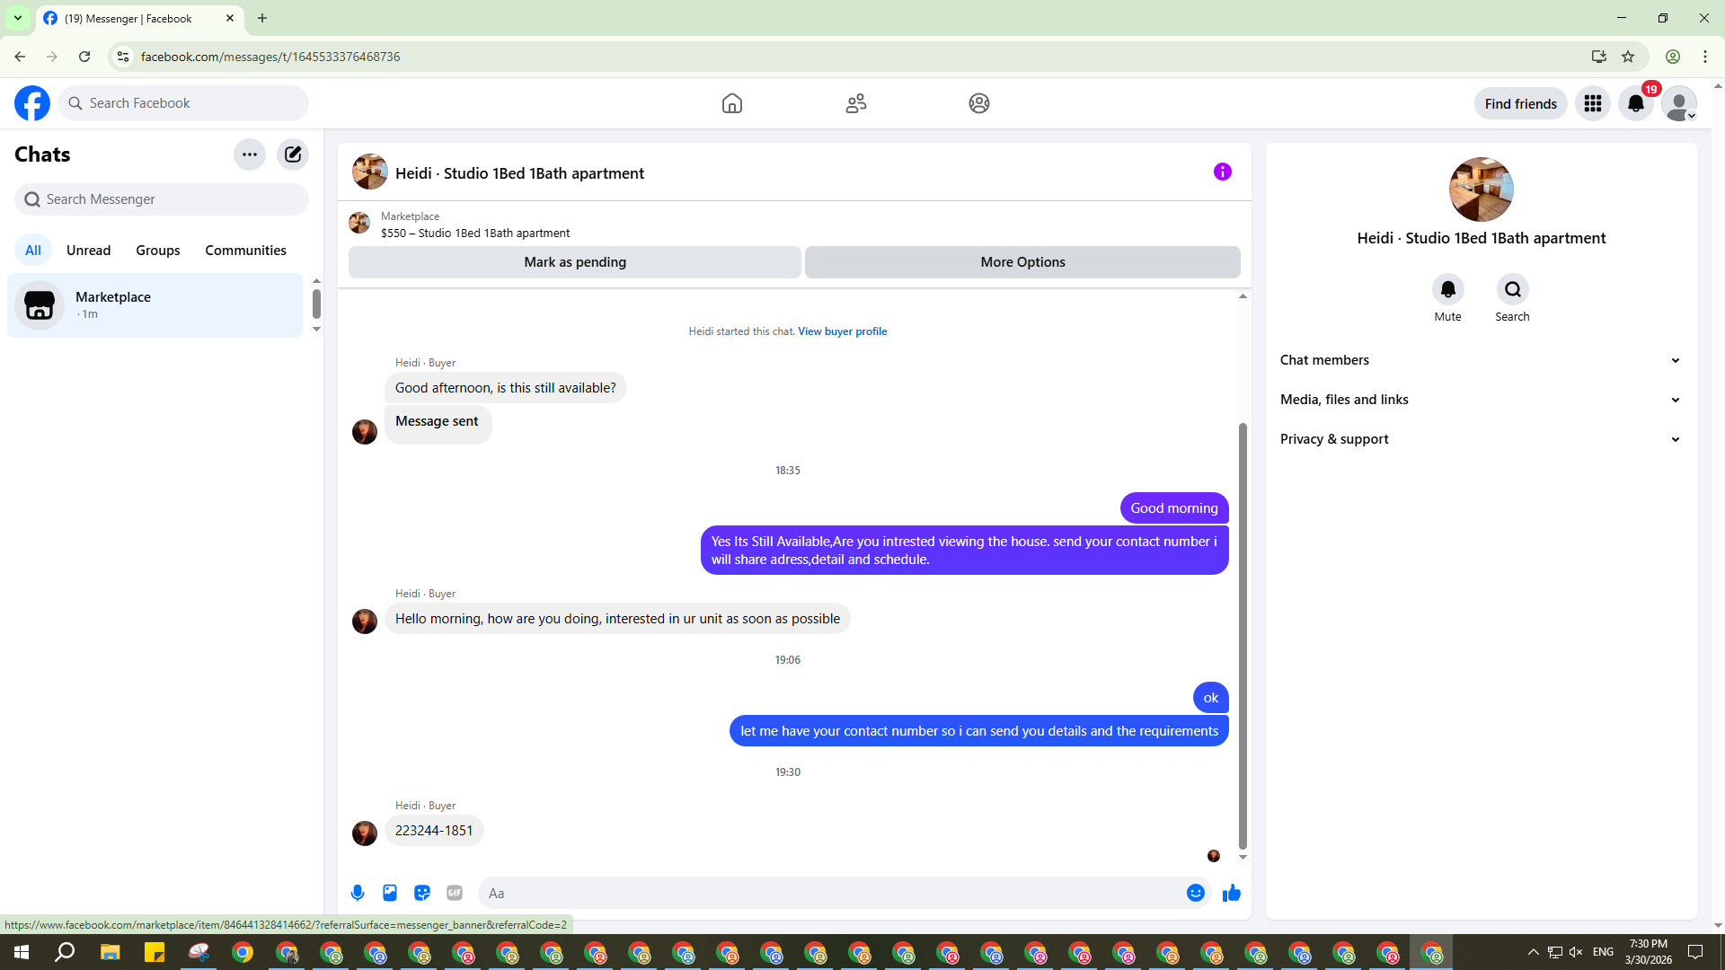Start a new message with compose icon

[293, 154]
